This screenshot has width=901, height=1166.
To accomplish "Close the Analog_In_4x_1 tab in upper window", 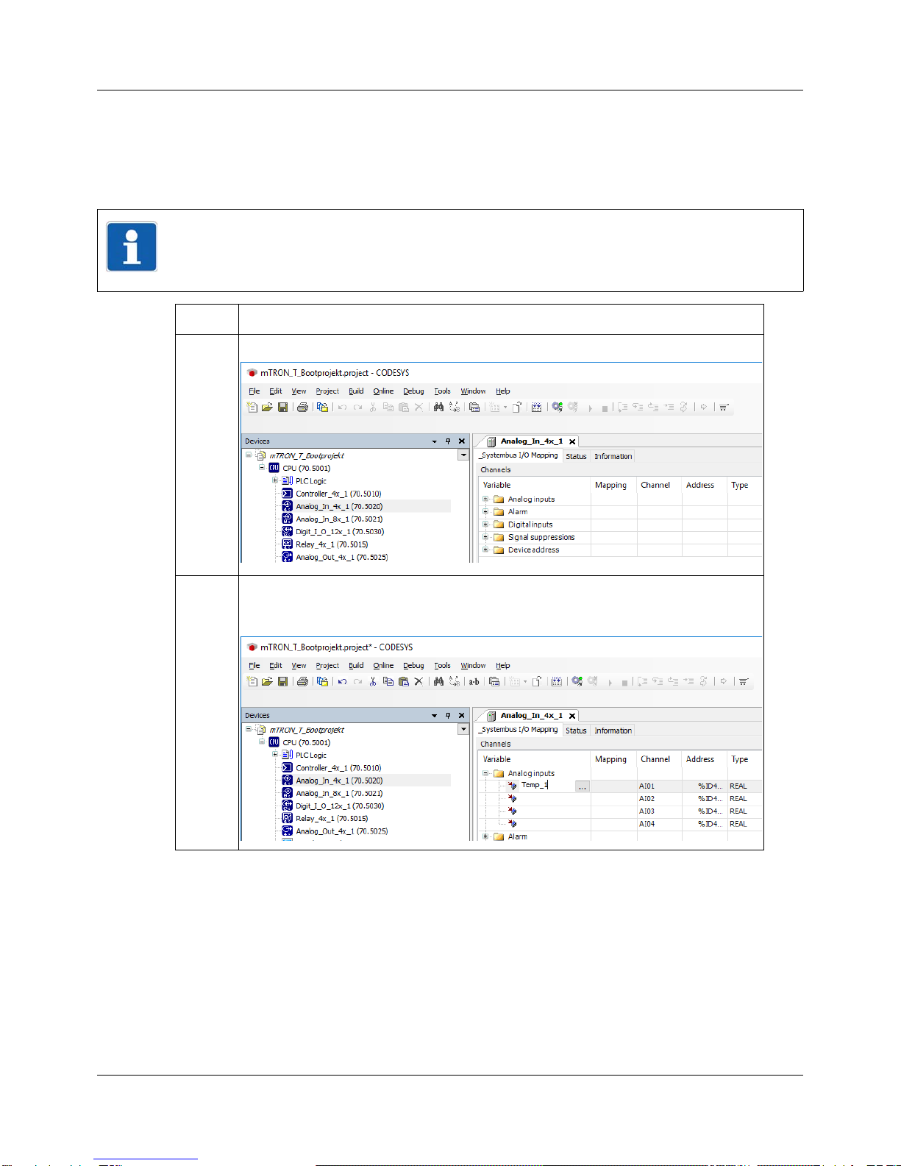I will click(x=572, y=441).
